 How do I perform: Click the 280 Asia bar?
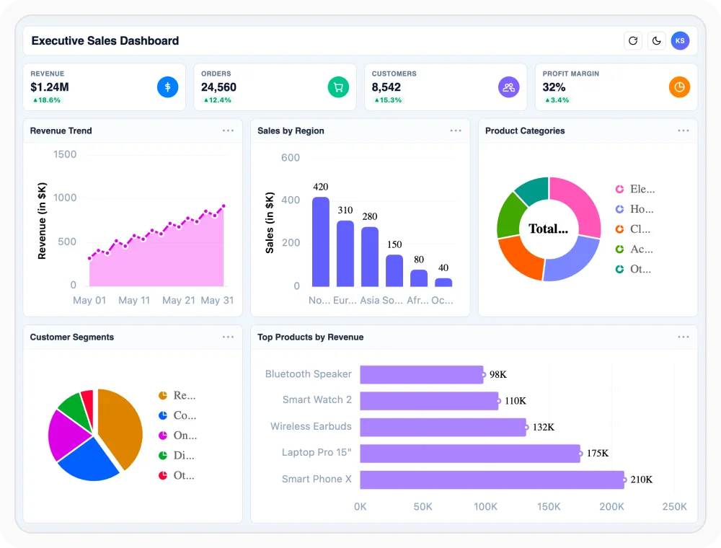click(370, 257)
